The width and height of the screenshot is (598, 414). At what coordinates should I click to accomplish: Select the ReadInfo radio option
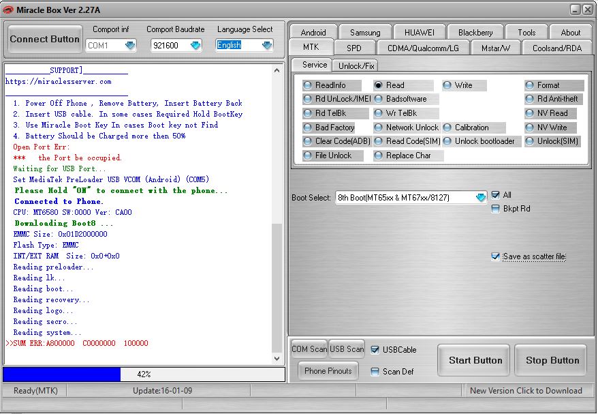(330, 85)
